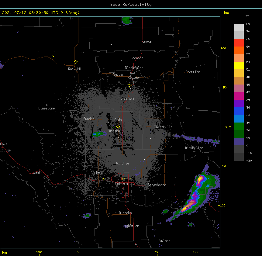Select the blue 33-36 dBZ legend swatch

coord(239,111)
